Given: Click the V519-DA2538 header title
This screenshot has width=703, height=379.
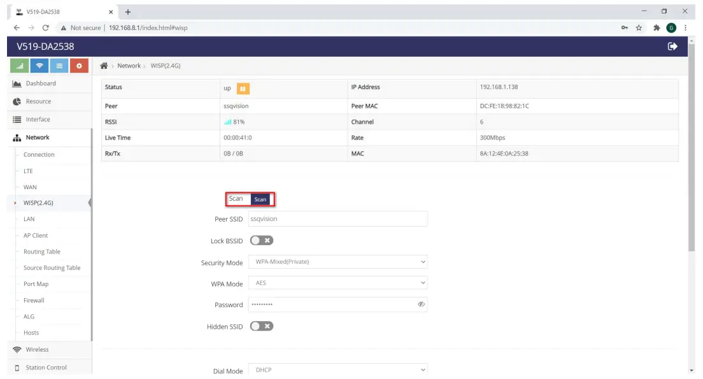Looking at the screenshot, I should pyautogui.click(x=45, y=46).
